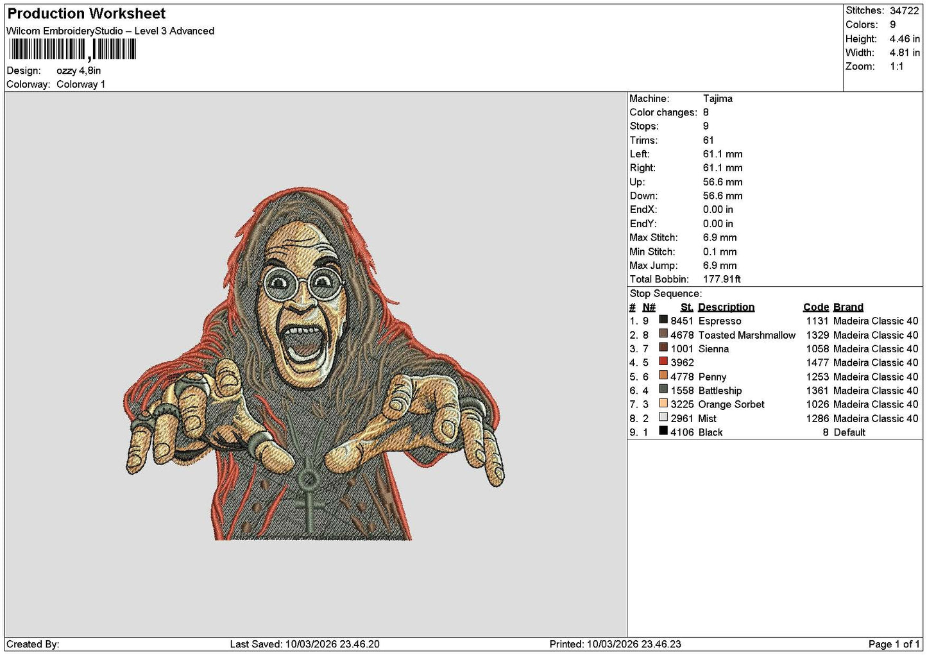This screenshot has width=927, height=655.
Task: Click the Black color swatch
Action: pos(663,431)
